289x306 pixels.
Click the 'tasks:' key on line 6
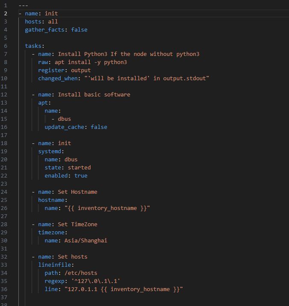(35, 46)
